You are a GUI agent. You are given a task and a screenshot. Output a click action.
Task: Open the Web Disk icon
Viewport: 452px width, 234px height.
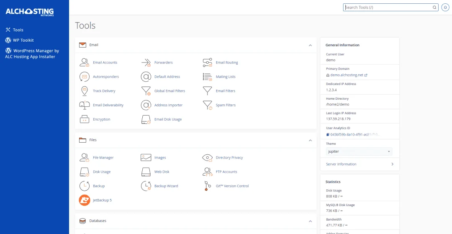pos(146,172)
